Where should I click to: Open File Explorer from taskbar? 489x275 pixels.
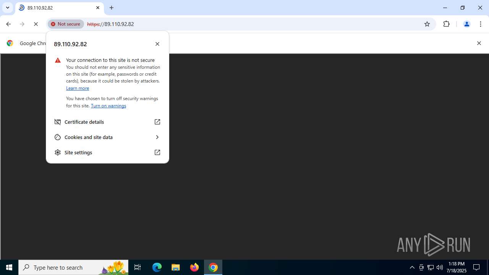pyautogui.click(x=176, y=267)
